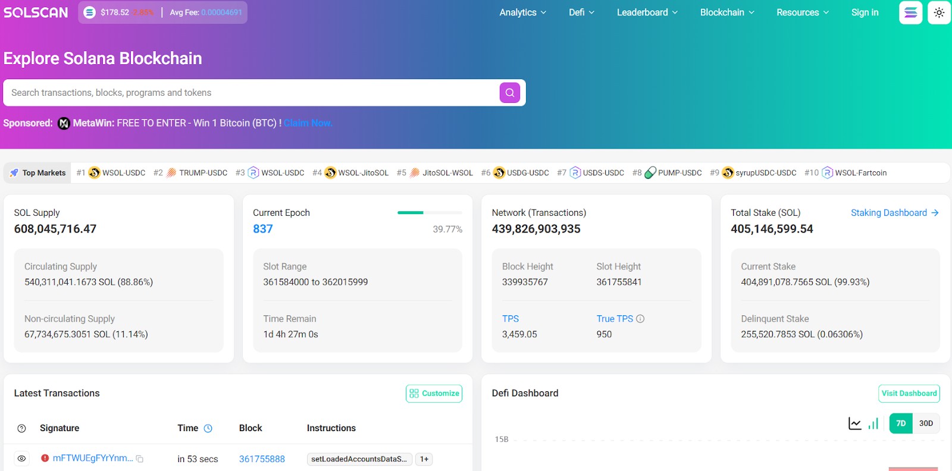Viewport: 952px width, 471px height.
Task: Preview transaction mFTWUEgFYrYnm with eye icon
Action: tap(22, 459)
